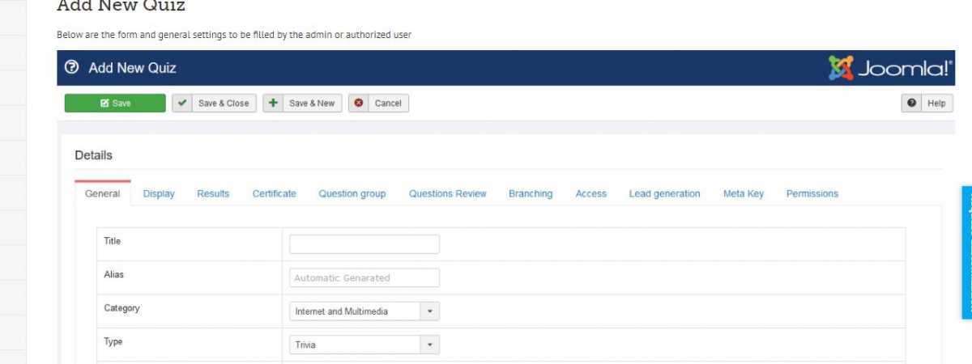972x364 pixels.
Task: Open the Meta Key tab
Action: click(744, 194)
